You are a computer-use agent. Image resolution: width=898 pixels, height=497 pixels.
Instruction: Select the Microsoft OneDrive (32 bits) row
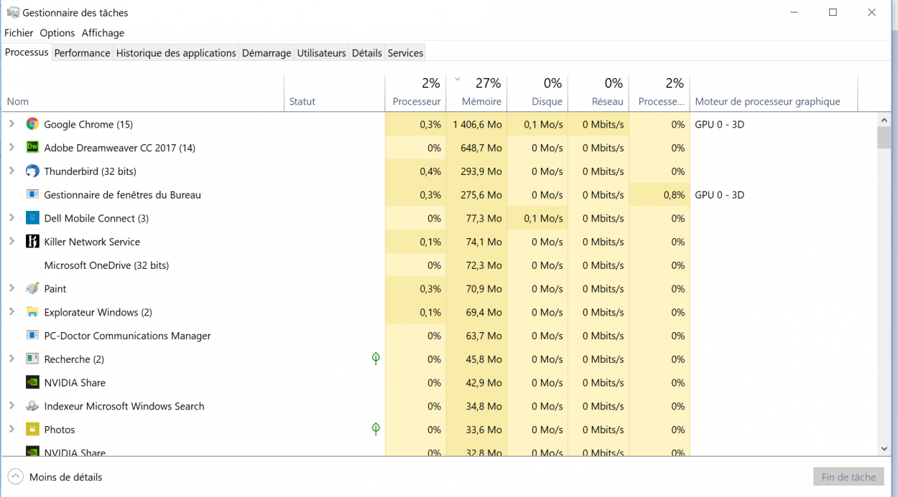coord(346,265)
